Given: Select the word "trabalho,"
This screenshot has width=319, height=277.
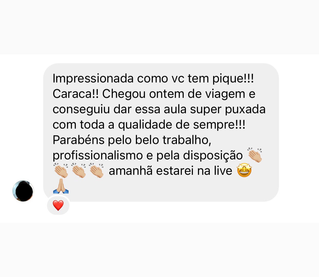Looking at the screenshot, I should coord(187,140).
